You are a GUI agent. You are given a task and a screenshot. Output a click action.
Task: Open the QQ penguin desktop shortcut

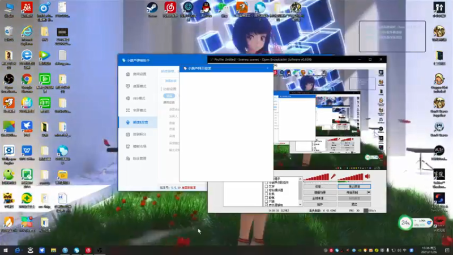pos(206,10)
